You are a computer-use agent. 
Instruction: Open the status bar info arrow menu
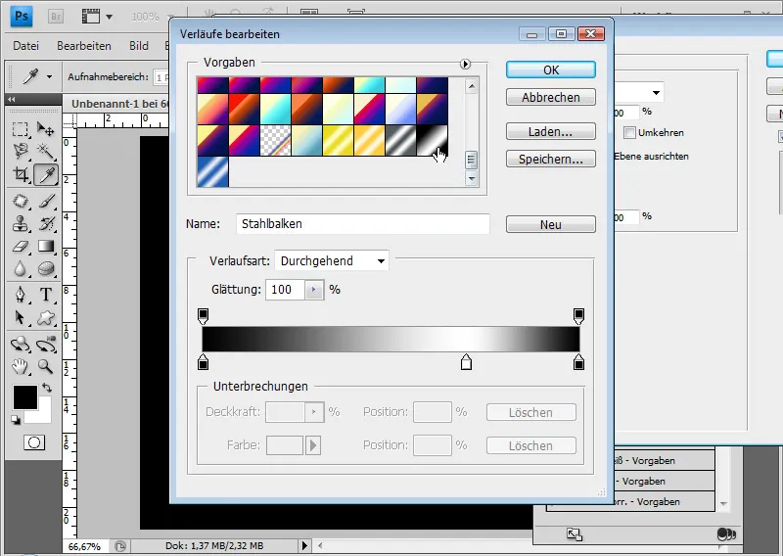tap(304, 545)
